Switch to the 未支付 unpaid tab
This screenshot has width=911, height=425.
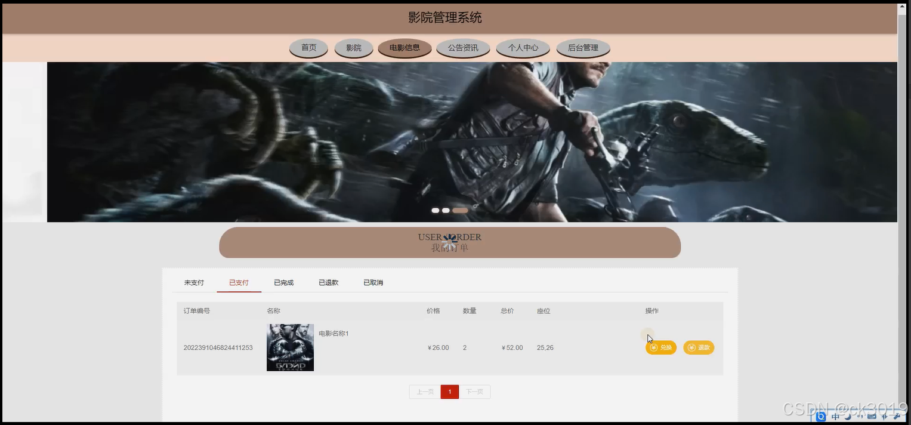[x=194, y=282]
